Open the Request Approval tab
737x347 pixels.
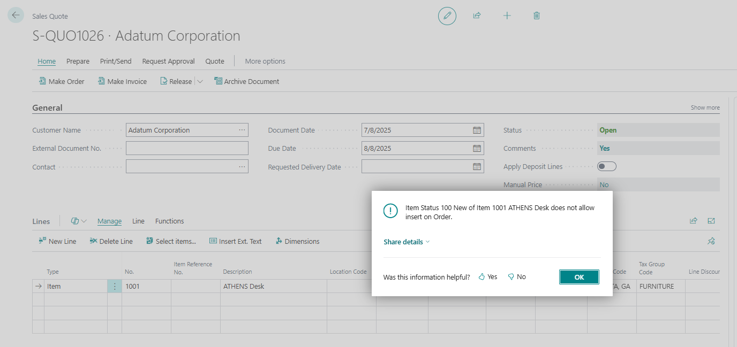[168, 61]
